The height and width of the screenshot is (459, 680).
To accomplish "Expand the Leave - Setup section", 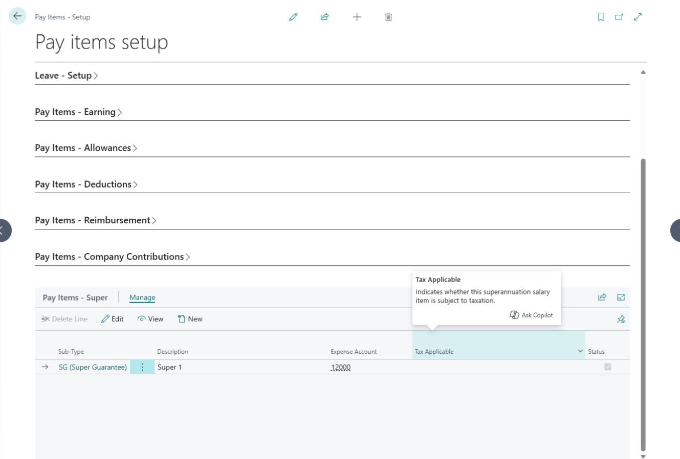I will [67, 75].
